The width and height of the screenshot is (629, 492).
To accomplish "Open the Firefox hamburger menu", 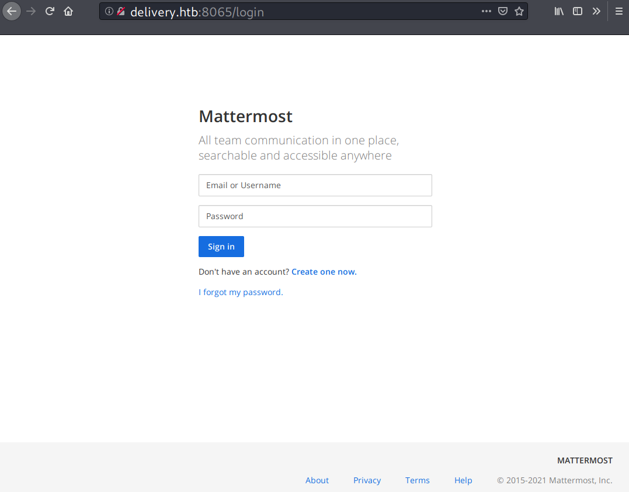I will (x=618, y=11).
